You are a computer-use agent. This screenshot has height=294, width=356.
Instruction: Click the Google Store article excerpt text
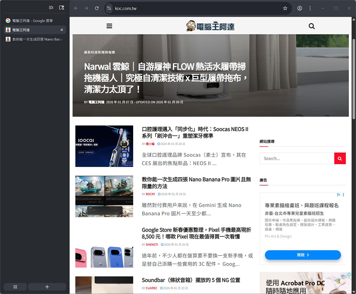click(197, 260)
